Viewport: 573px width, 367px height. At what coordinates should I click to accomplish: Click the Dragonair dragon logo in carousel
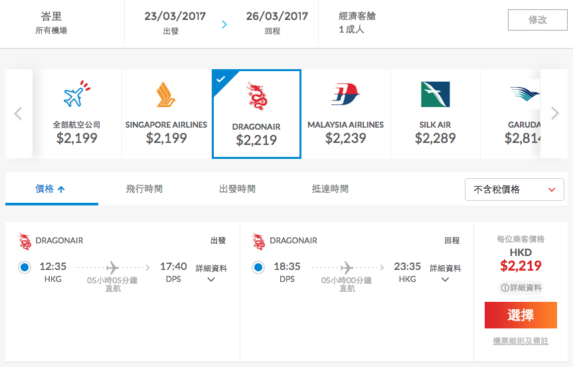pos(257,96)
